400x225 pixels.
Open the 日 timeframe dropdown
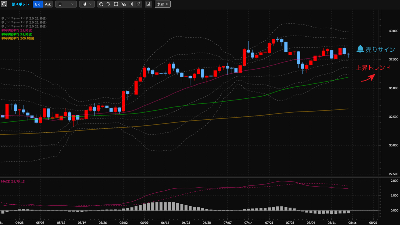tap(66, 4)
